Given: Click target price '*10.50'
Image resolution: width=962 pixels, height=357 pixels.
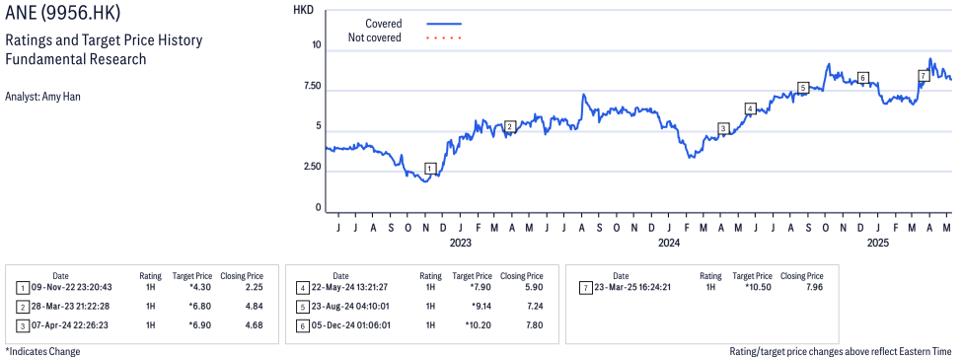Looking at the screenshot, I should (759, 287).
